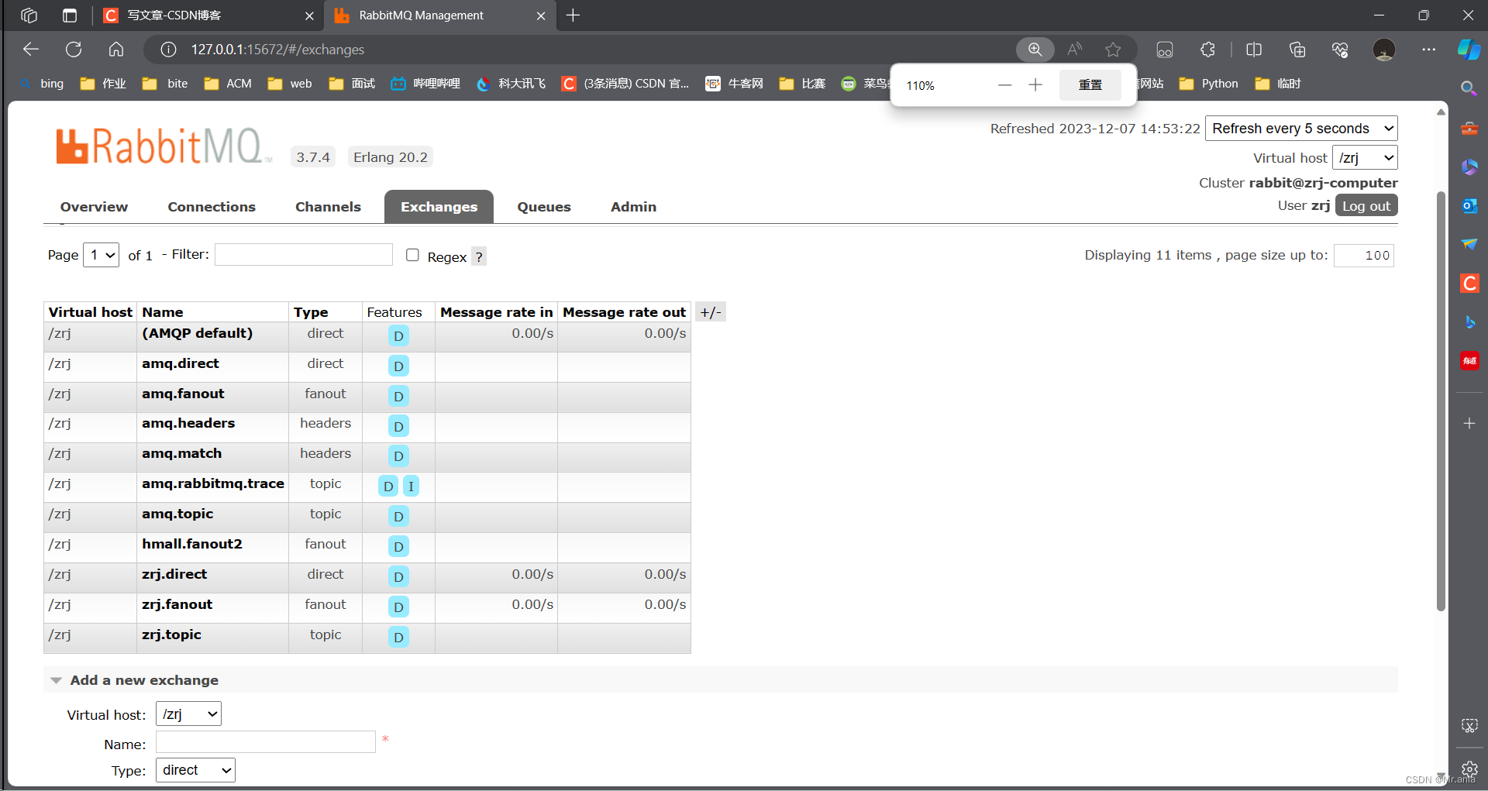Open the amq.direct exchange link
This screenshot has height=791, width=1488.
pos(181,363)
